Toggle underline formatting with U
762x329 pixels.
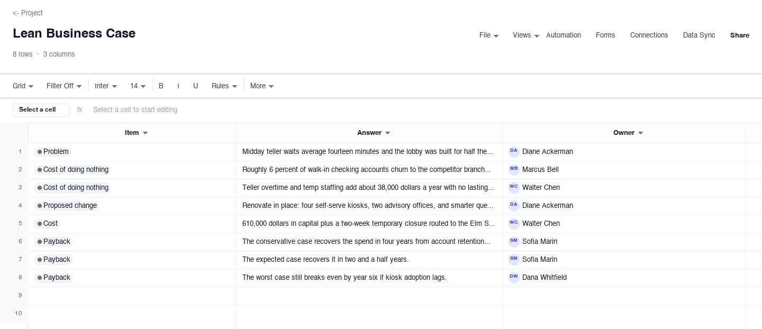195,86
